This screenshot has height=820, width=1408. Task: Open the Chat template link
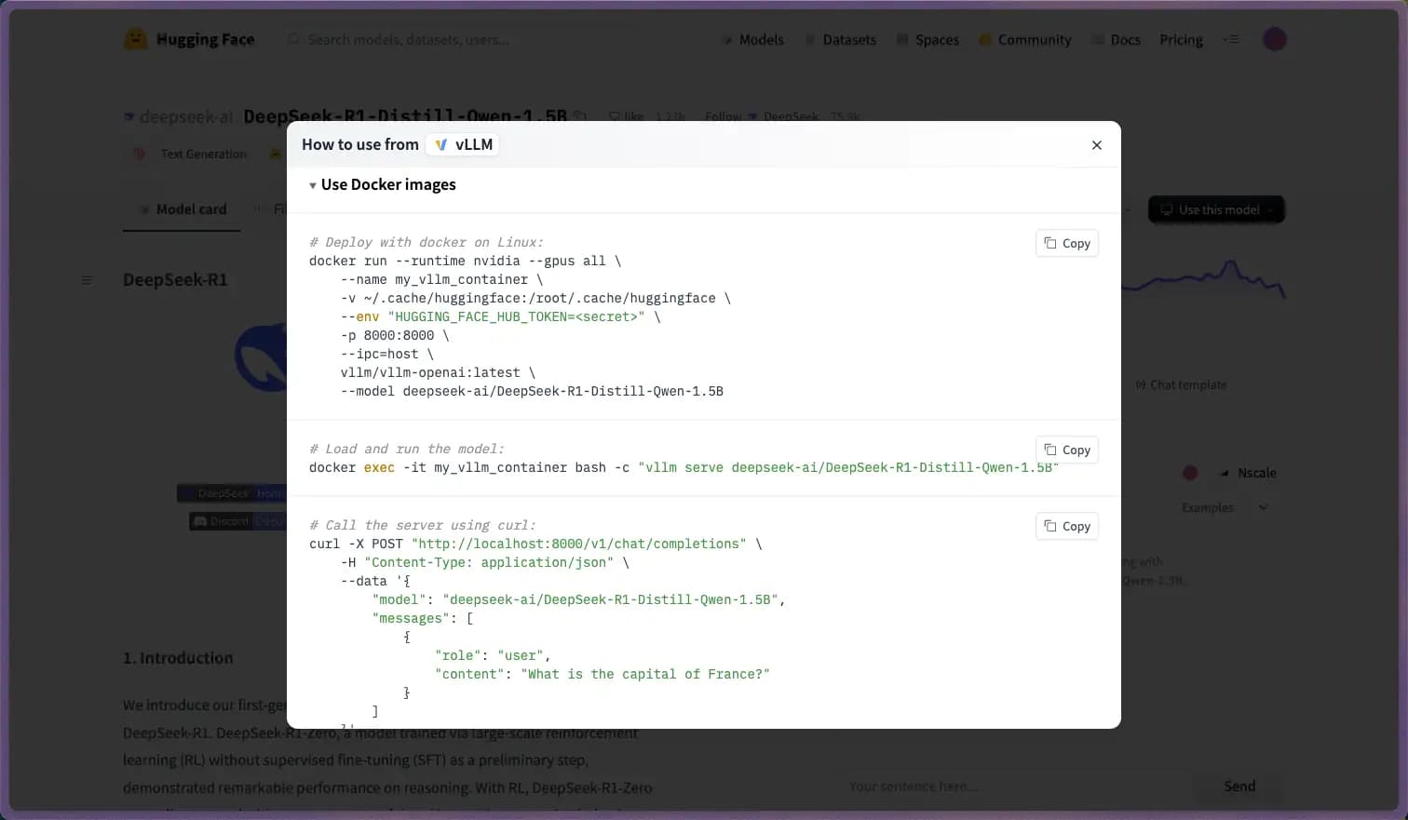pos(1181,385)
